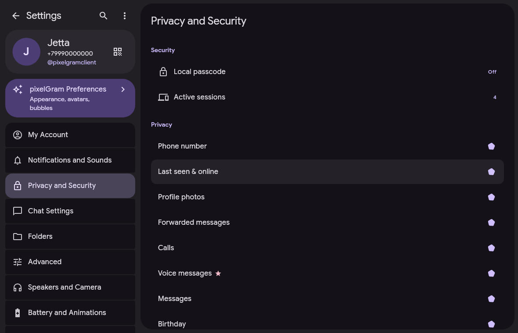Go back using the Settings back arrow
The image size is (518, 333).
tap(16, 15)
